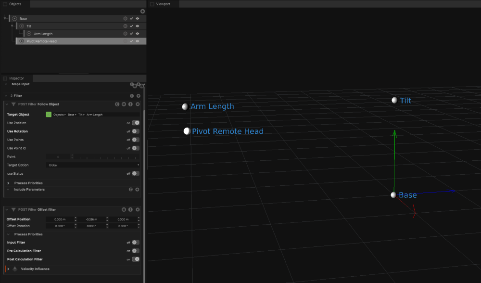Image resolution: width=481 pixels, height=283 pixels.
Task: Disable the Use Position toggle
Action: [135, 123]
